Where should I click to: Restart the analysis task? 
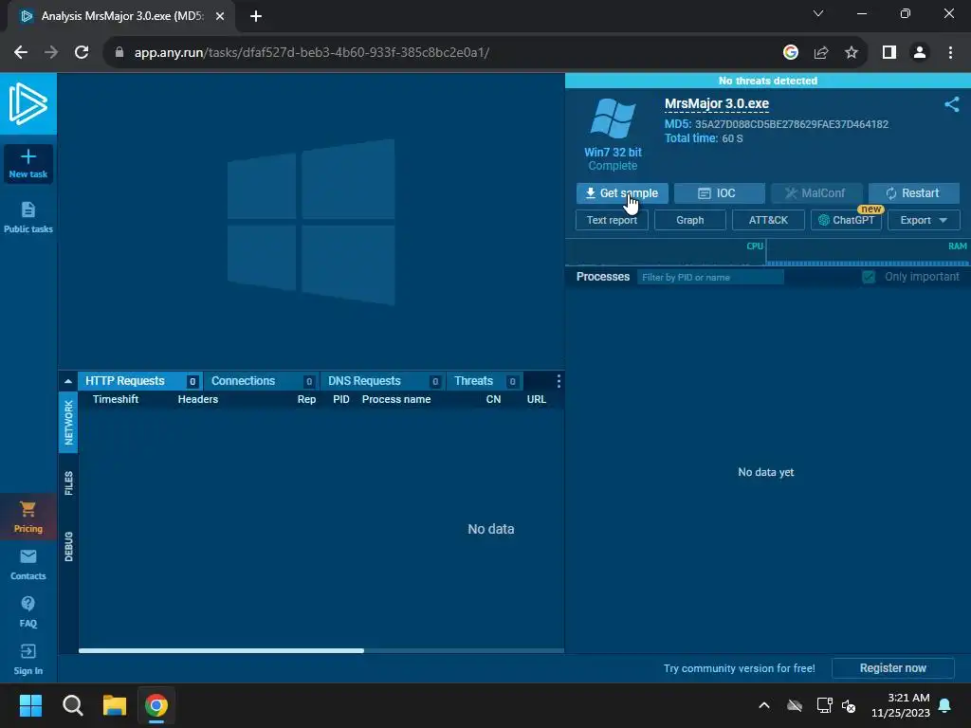(913, 193)
